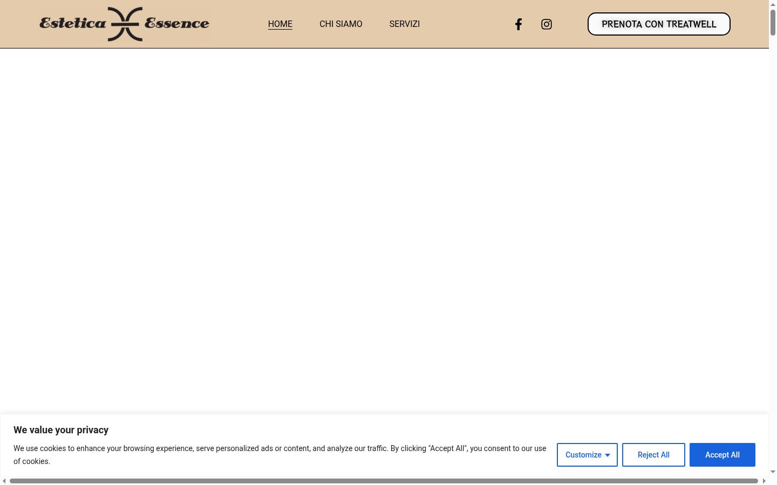The image size is (777, 485).
Task: Click the vertical scrollbar up arrow
Action: [x=773, y=4]
